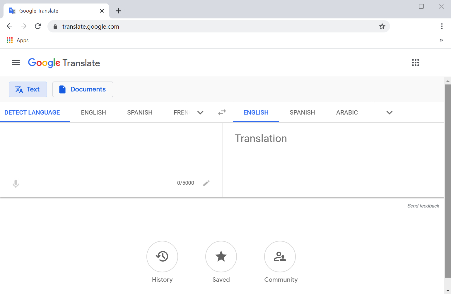451x294 pixels.
Task: Expand more source languages list
Action: click(x=200, y=113)
